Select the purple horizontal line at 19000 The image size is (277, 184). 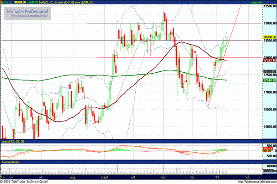tap(174, 23)
